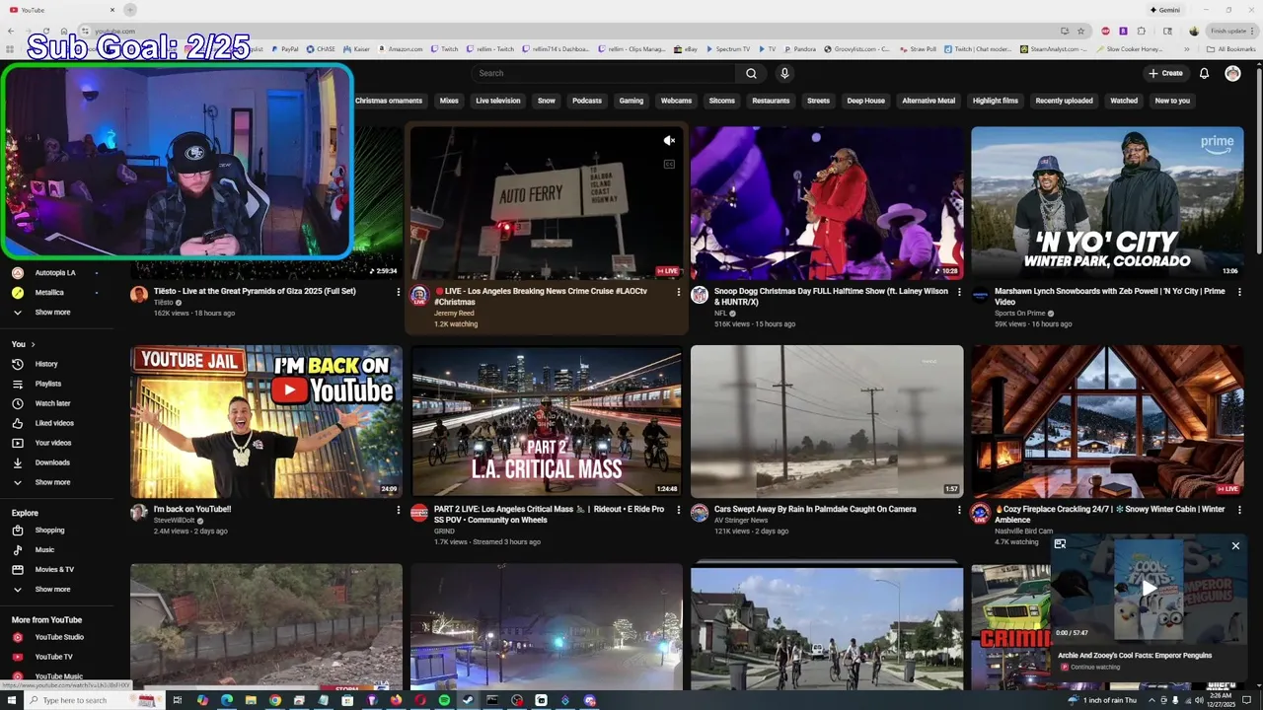Open Watch later in the sidebar
This screenshot has height=710, width=1263.
coord(56,403)
